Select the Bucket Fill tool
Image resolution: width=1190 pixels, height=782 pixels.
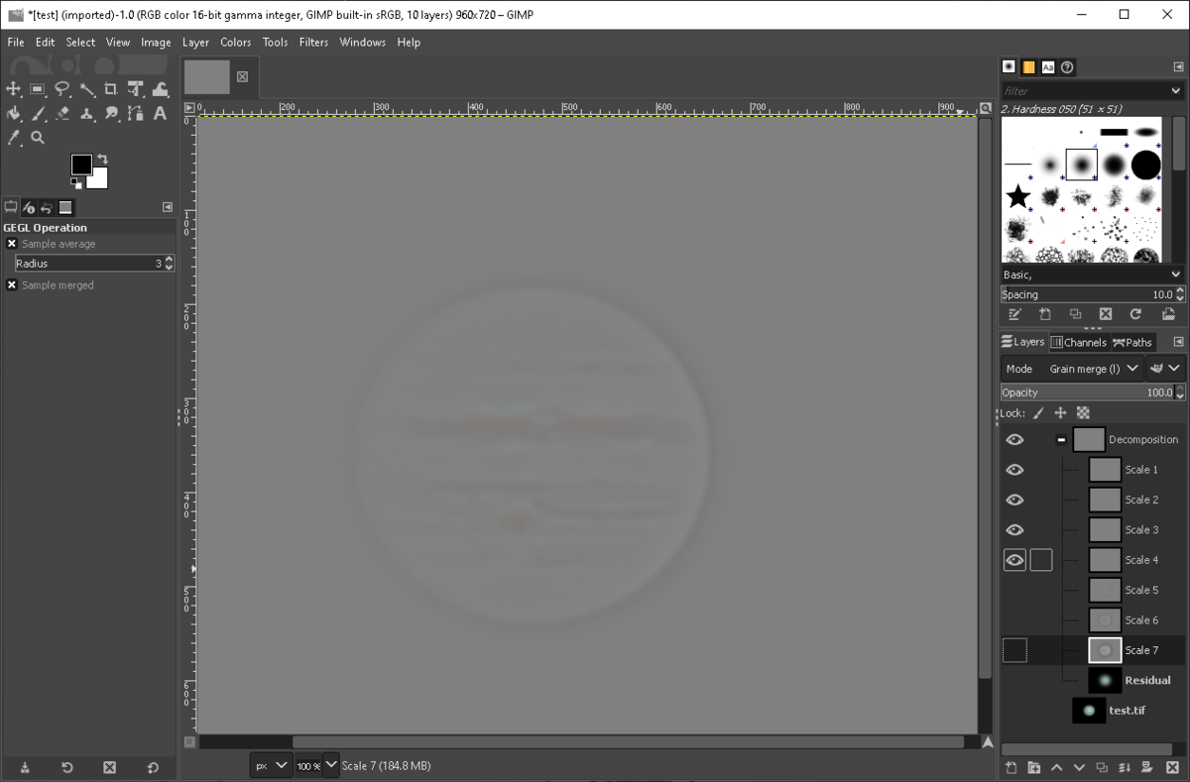(x=14, y=114)
